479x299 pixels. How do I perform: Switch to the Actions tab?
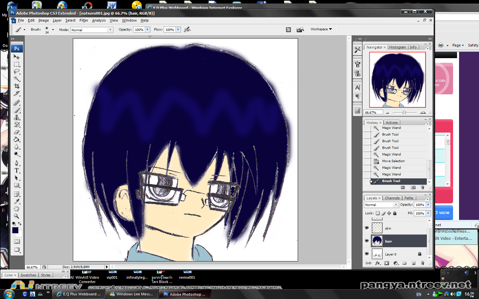click(x=392, y=123)
